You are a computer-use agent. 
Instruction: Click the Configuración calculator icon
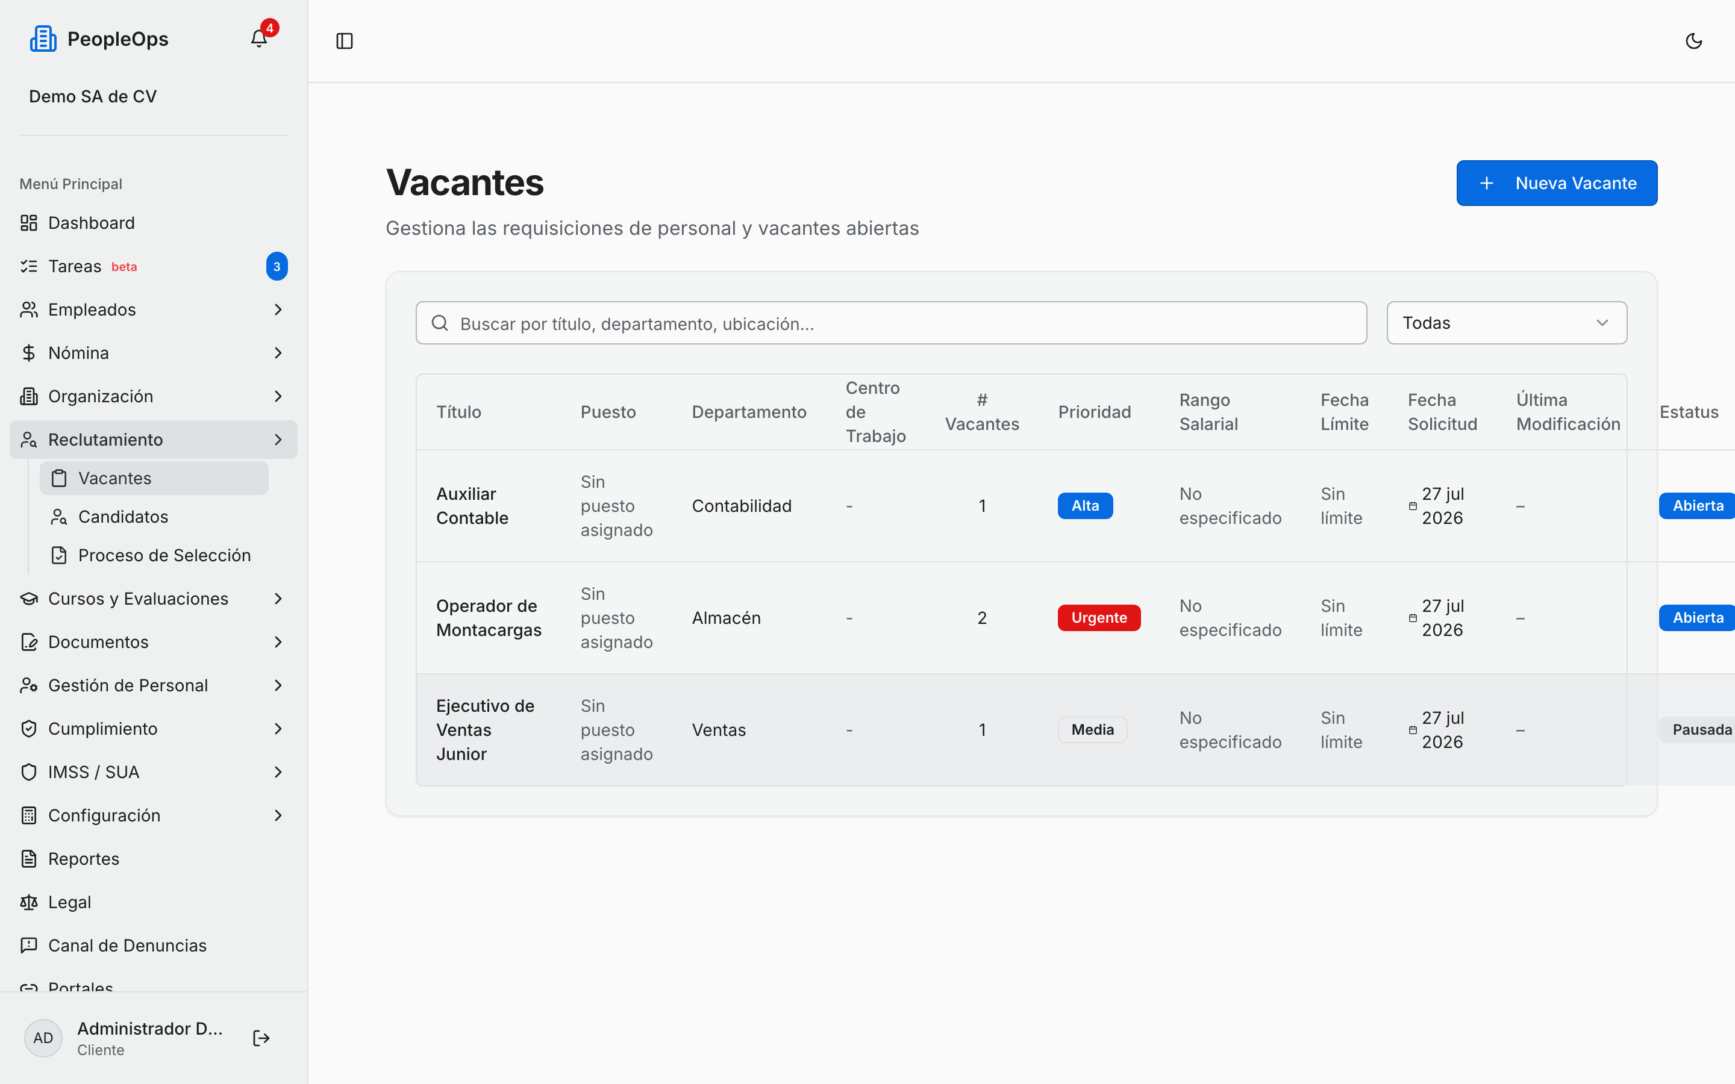point(29,816)
